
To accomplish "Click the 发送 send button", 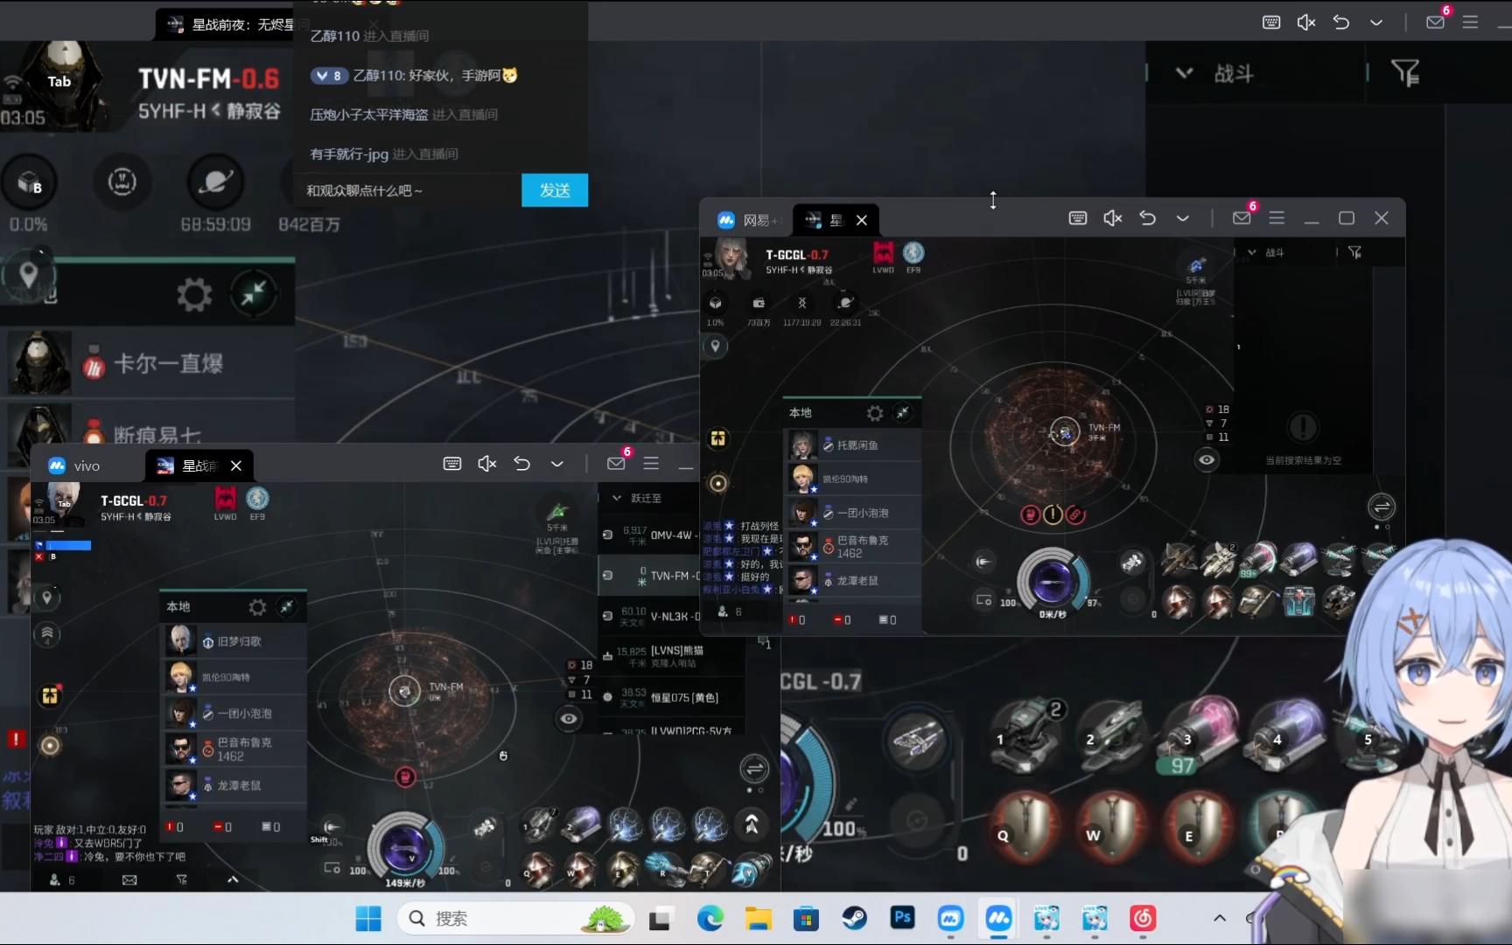I will point(555,190).
